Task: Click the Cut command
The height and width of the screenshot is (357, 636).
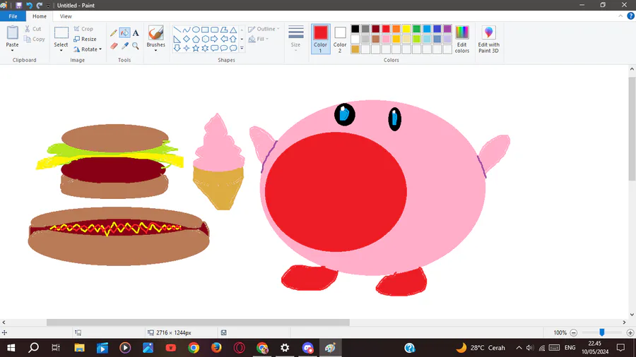Action: tap(33, 29)
